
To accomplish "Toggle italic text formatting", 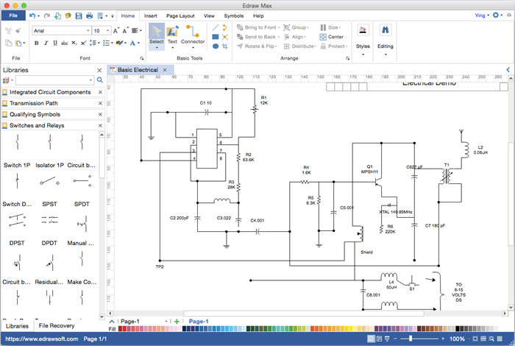I will [x=46, y=43].
